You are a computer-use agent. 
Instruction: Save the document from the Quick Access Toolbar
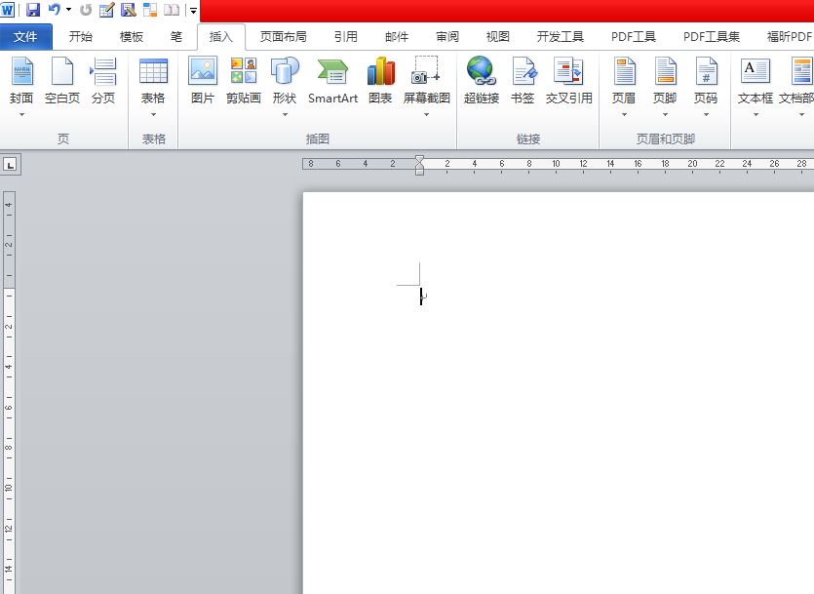[x=32, y=10]
